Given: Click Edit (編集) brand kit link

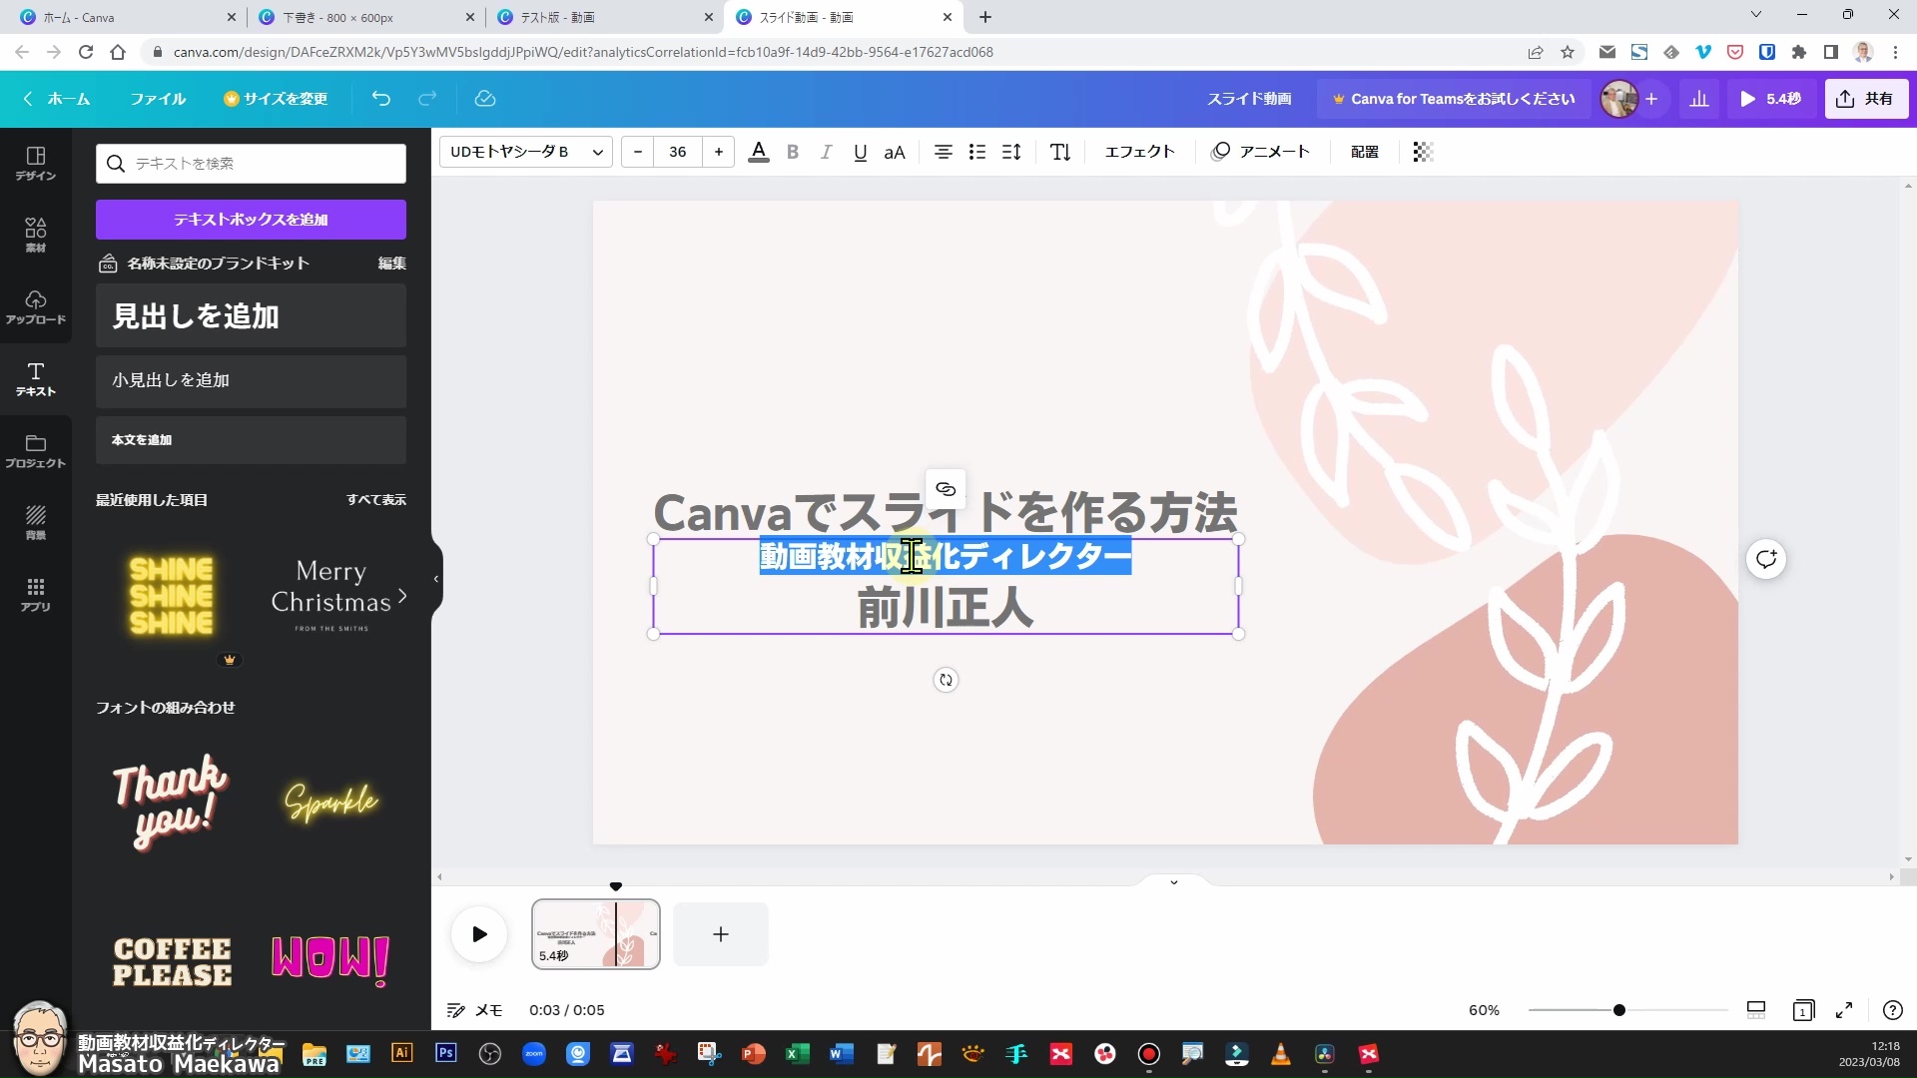Looking at the screenshot, I should tap(391, 264).
